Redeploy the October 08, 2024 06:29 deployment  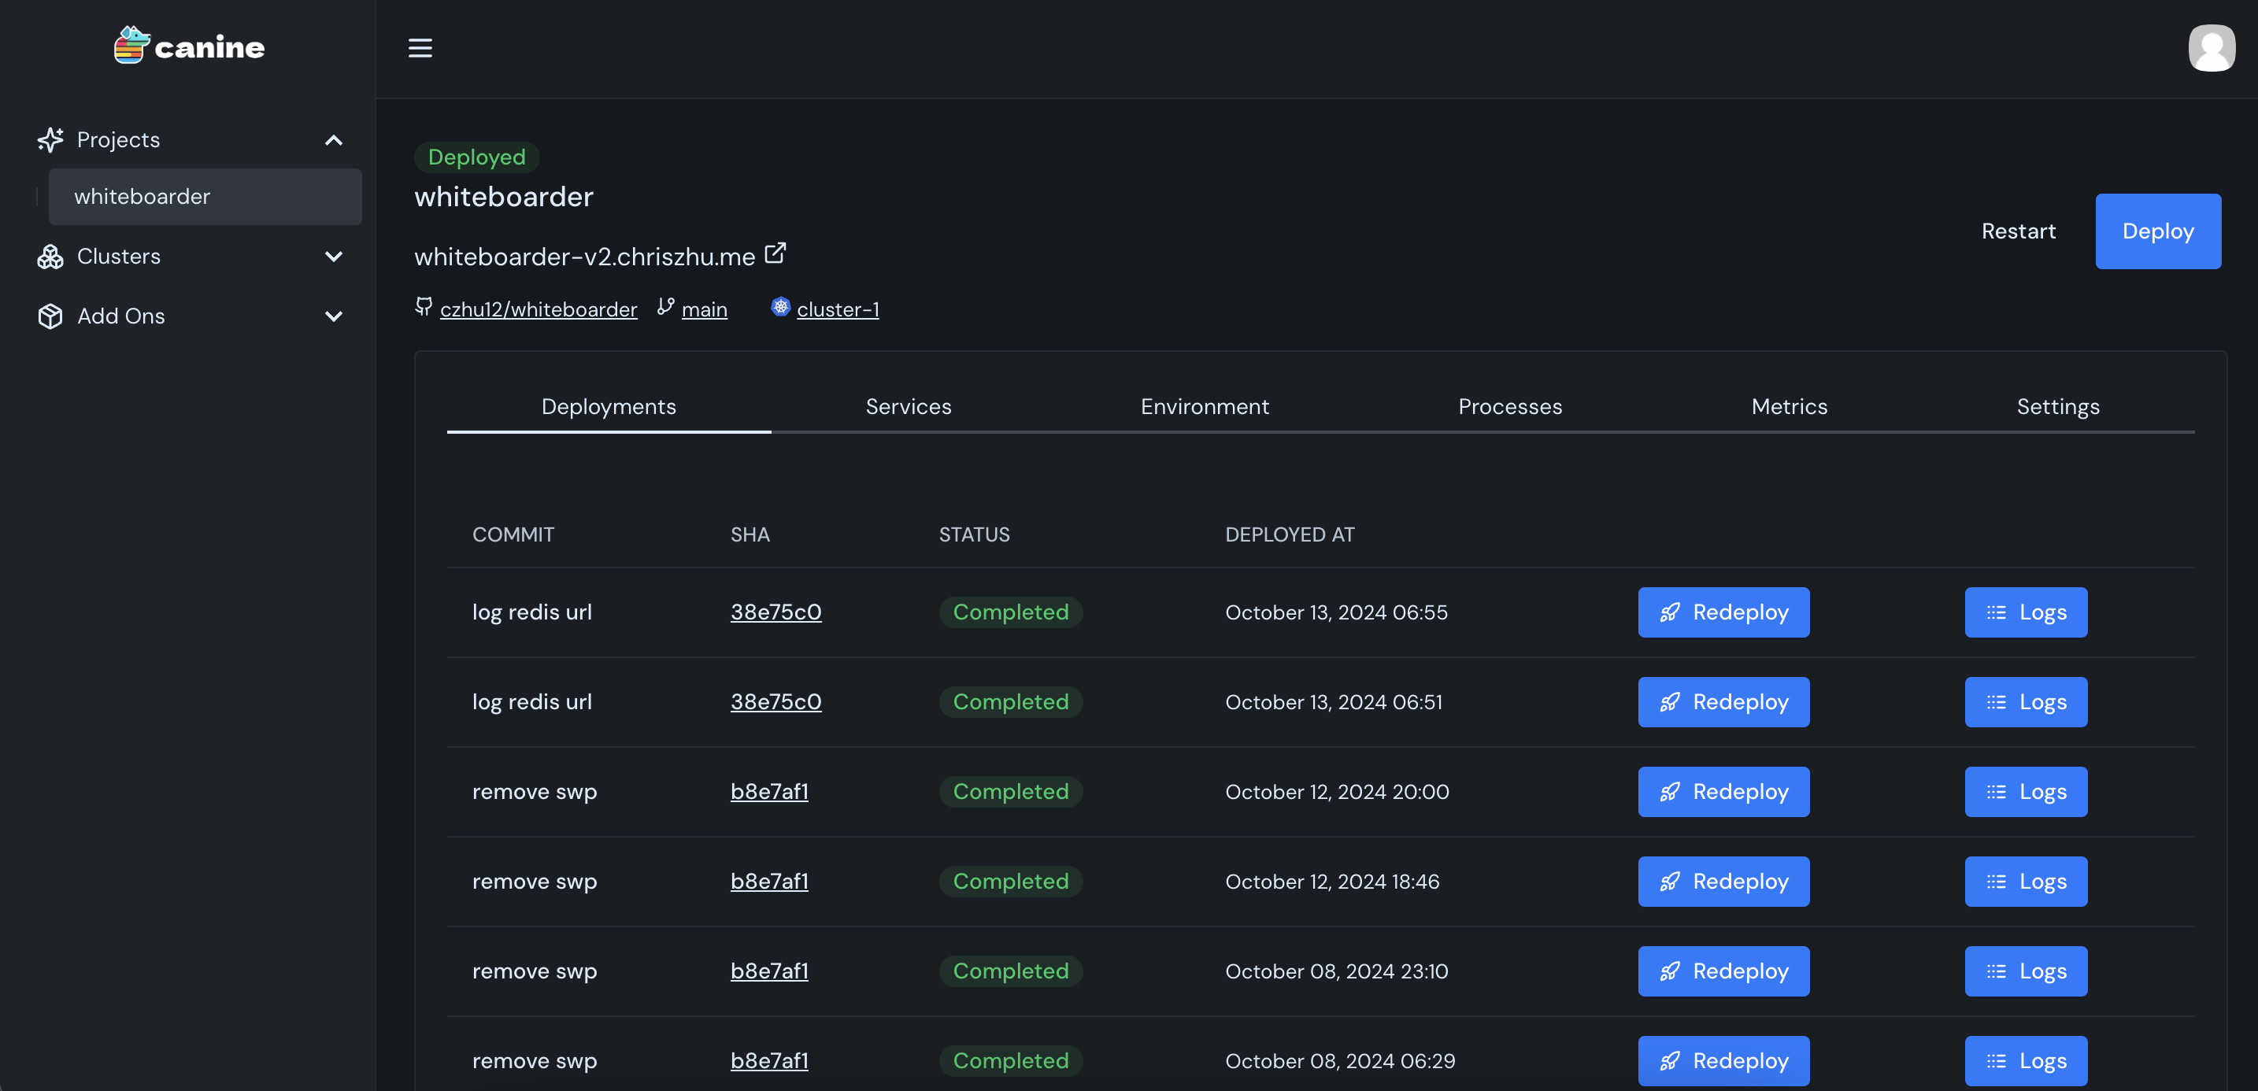(1723, 1061)
